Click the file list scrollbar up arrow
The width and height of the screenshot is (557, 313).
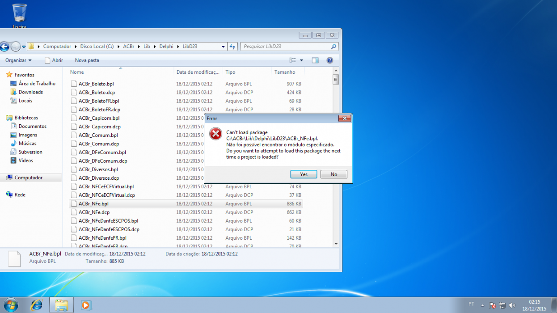(x=336, y=71)
